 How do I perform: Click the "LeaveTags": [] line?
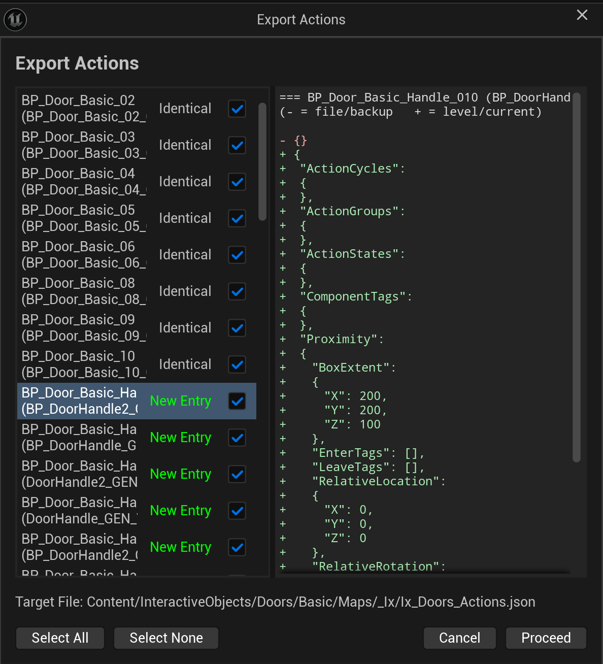click(352, 467)
